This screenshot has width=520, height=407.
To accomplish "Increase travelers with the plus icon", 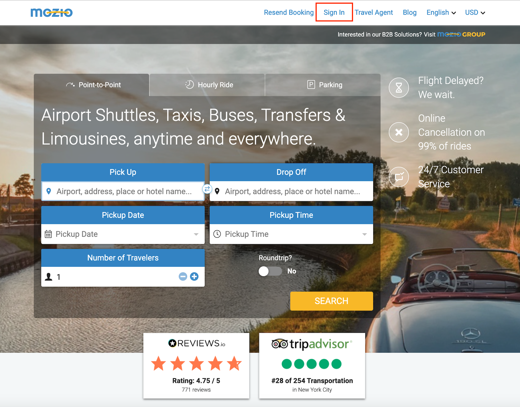I will pos(194,277).
